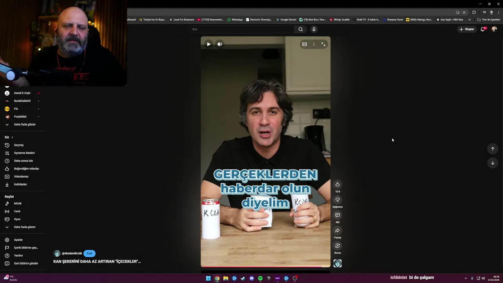Open Yardım help item
503x283 pixels.
pyautogui.click(x=22, y=255)
